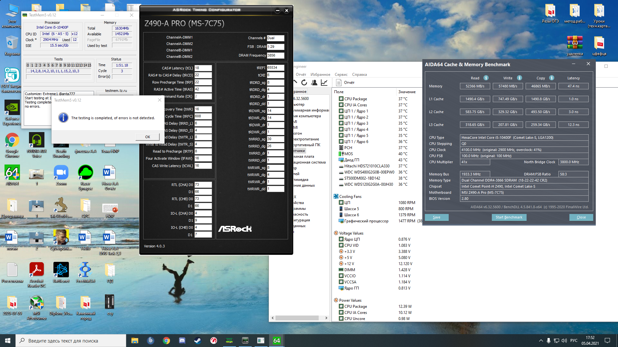Open the Steam taskbar icon
618x347 pixels.
[x=198, y=341]
